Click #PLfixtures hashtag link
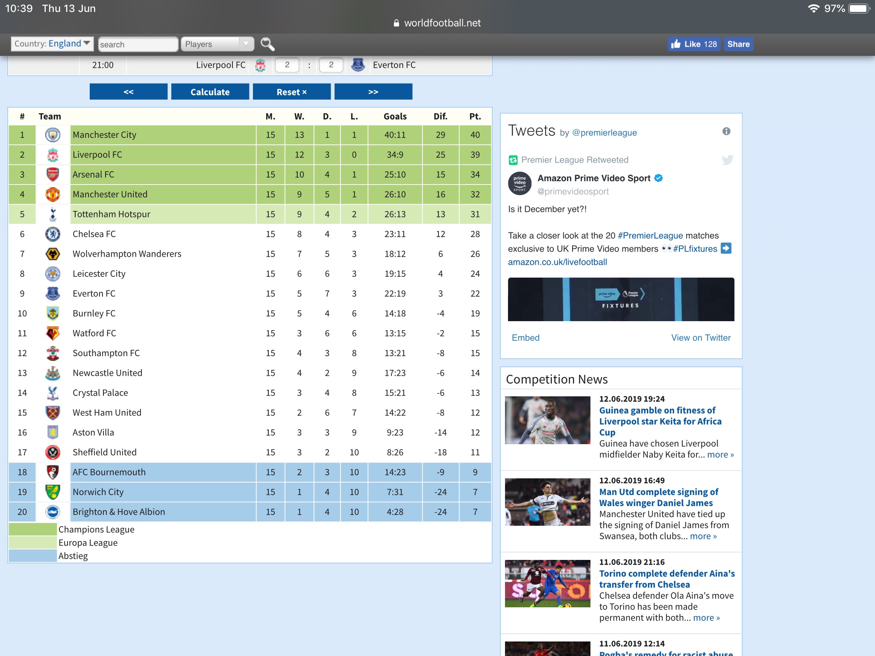This screenshot has height=656, width=875. [x=695, y=249]
